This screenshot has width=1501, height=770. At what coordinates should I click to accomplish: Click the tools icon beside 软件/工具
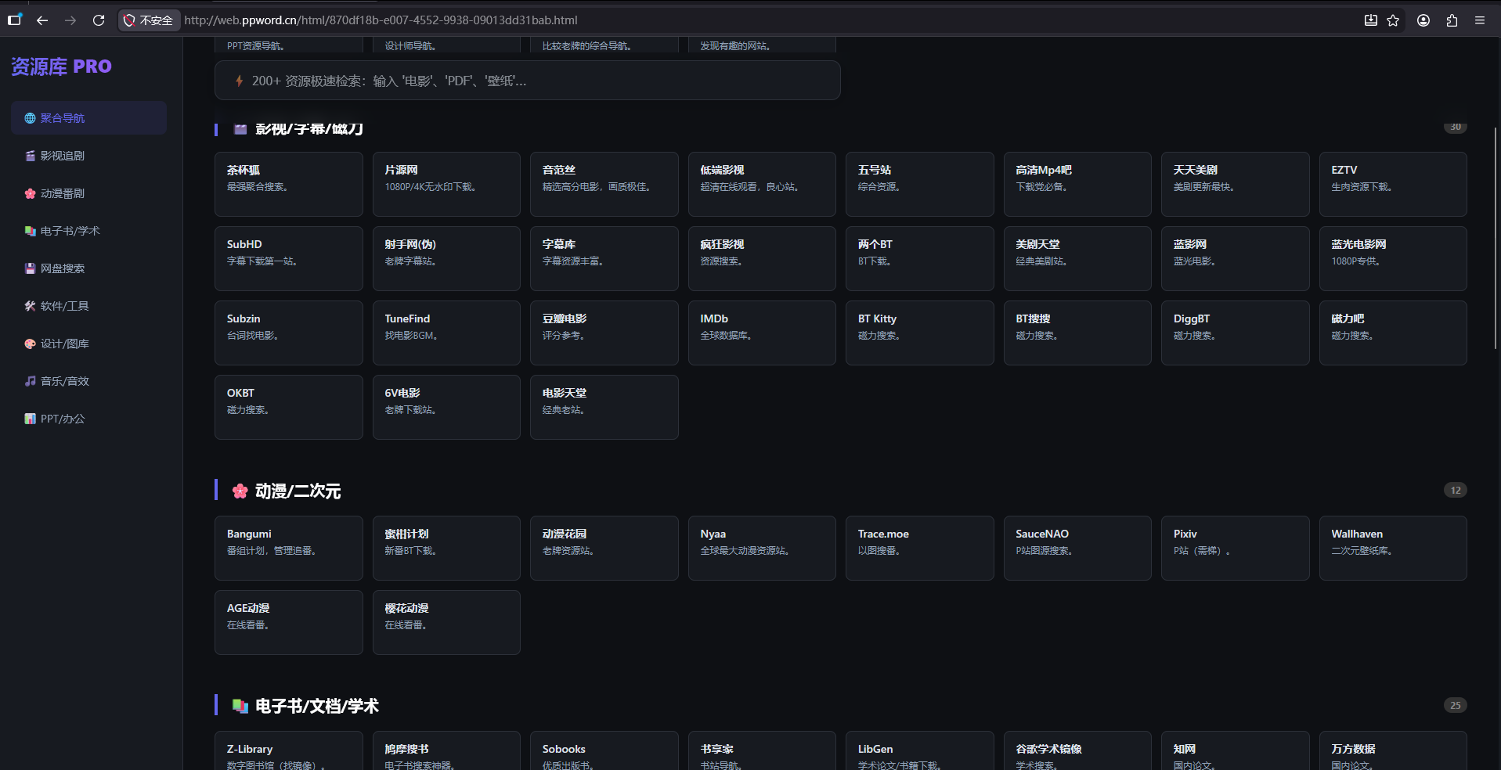coord(30,306)
